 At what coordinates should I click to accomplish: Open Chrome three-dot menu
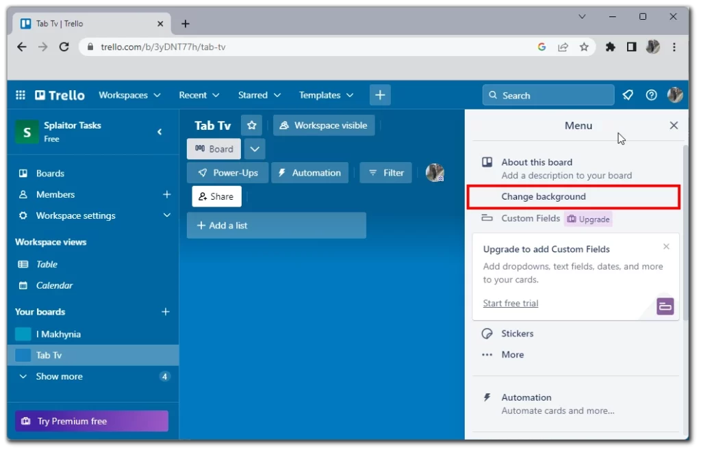[x=674, y=47]
